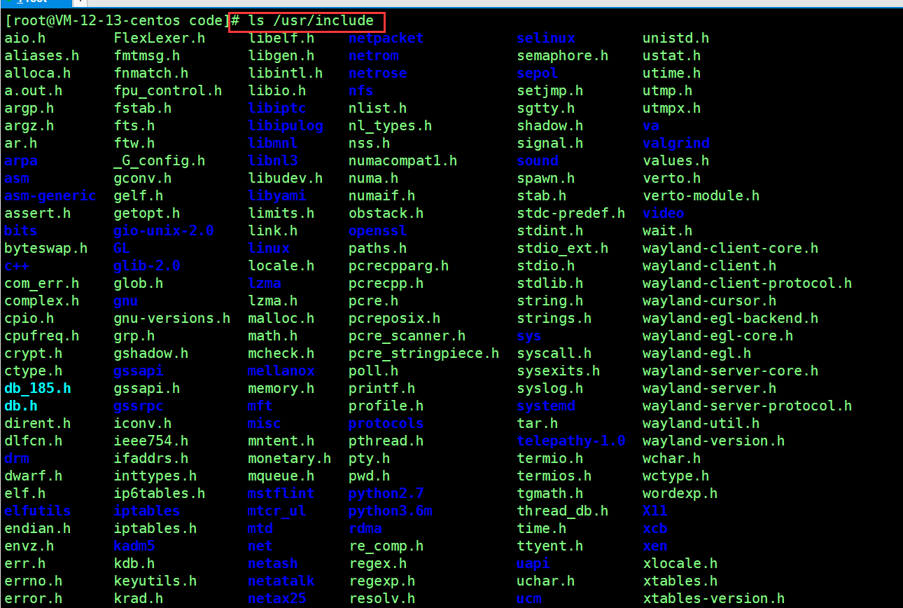Image resolution: width=903 pixels, height=608 pixels.
Task: Select the mtcr_ul directory entry
Action: click(x=276, y=511)
